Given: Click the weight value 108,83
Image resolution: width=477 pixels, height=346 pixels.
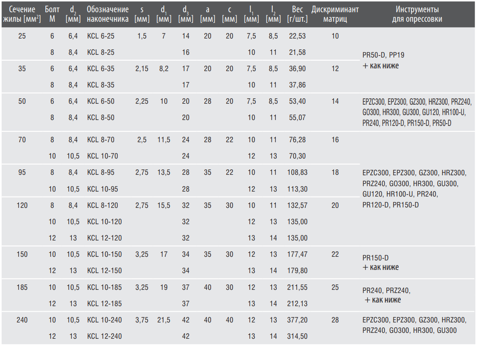Looking at the screenshot, I should [x=297, y=173].
